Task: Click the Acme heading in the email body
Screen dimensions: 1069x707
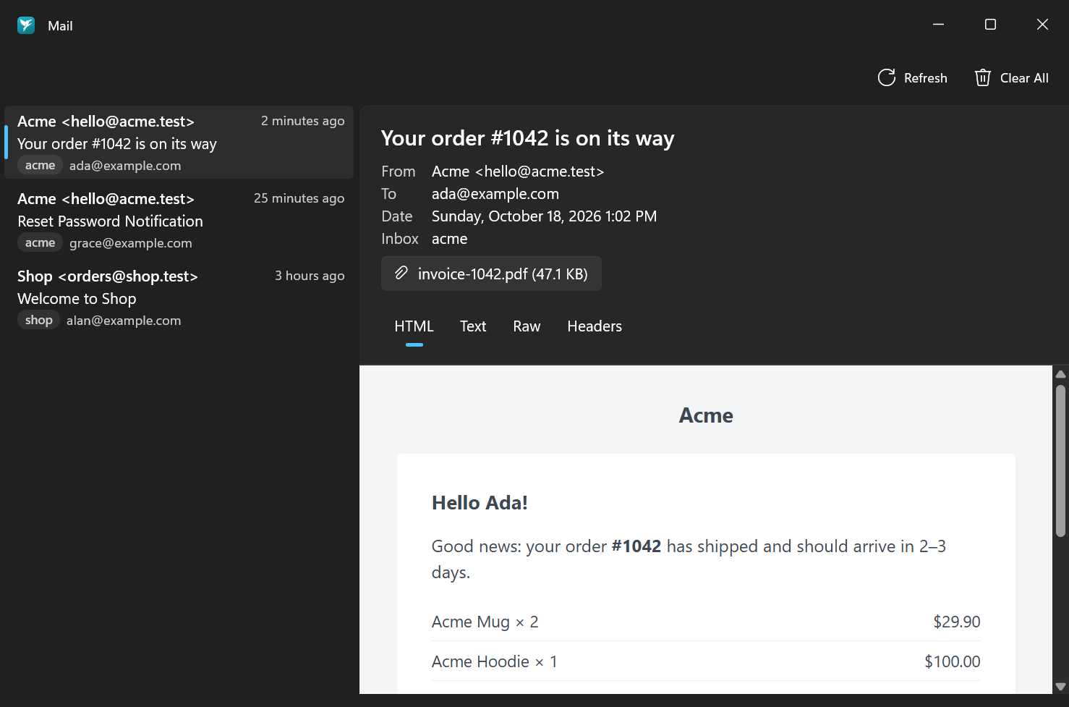Action: coord(706,415)
